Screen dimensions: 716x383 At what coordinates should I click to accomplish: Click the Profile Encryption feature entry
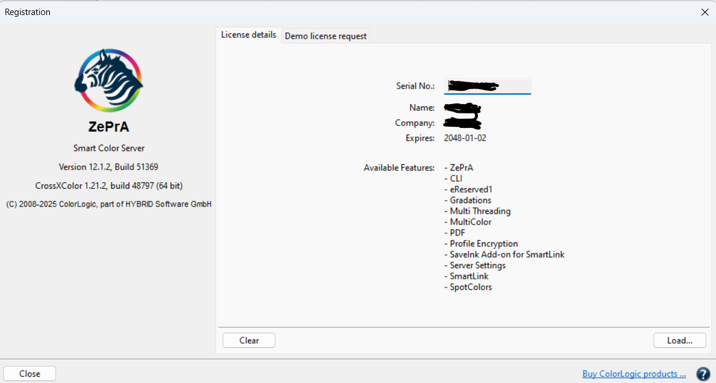481,244
